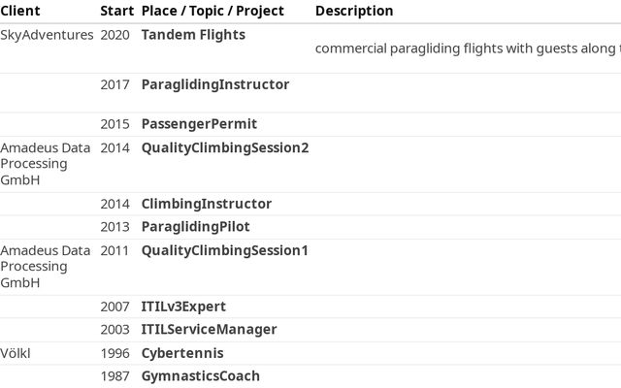Screen dimensions: 621x388
Task: Select the ClimbingInstructor entry
Action: click(x=206, y=204)
